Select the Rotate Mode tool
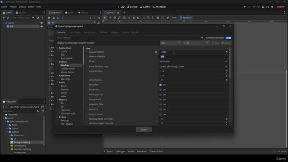Image resolution: width=288 pixels, height=162 pixels. (115, 18)
